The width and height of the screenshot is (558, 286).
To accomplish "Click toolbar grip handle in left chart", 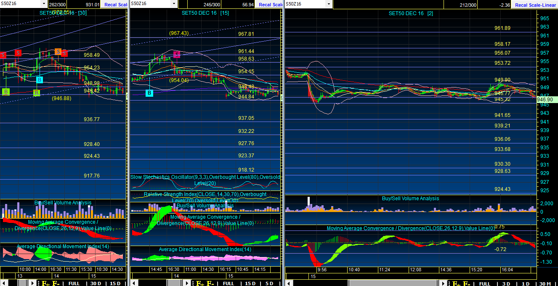I will pos(38,283).
